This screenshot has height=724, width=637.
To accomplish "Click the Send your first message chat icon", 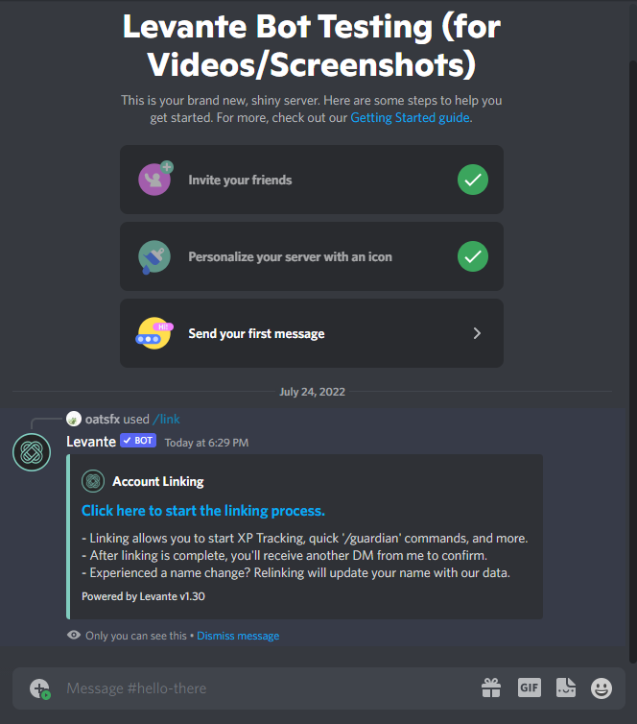I will click(154, 333).
